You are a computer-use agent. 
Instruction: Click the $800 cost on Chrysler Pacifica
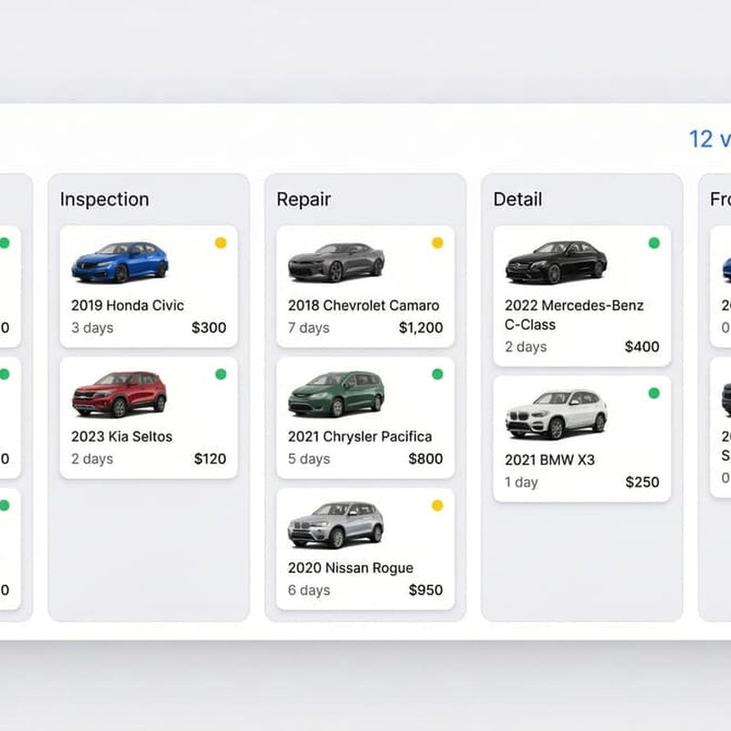[x=425, y=459]
